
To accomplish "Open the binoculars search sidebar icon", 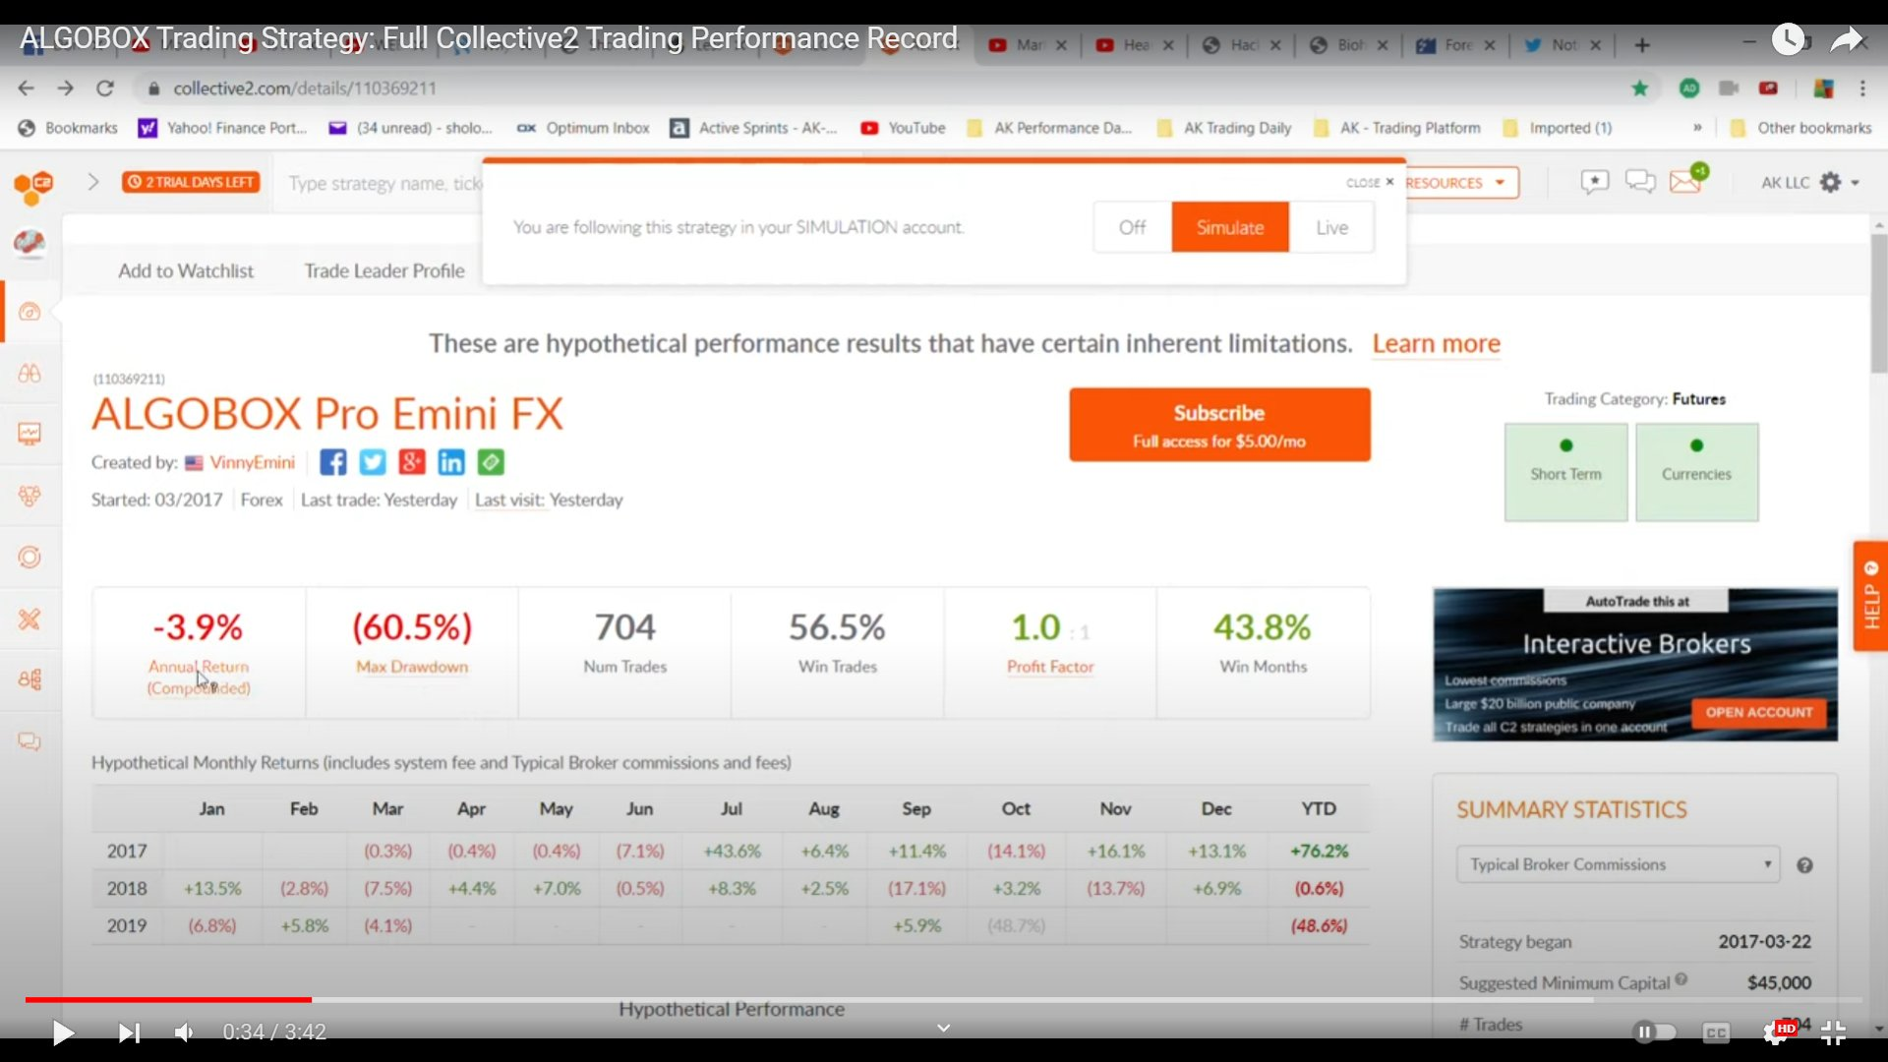I will (29, 374).
